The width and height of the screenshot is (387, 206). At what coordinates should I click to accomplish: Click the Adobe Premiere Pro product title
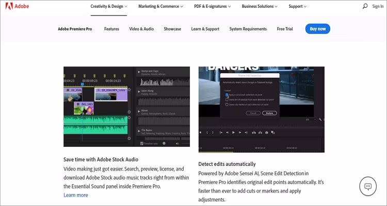click(75, 29)
